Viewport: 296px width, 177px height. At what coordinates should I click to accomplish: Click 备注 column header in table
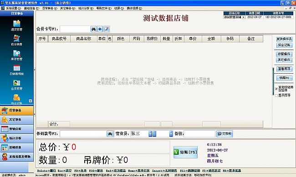(251, 39)
